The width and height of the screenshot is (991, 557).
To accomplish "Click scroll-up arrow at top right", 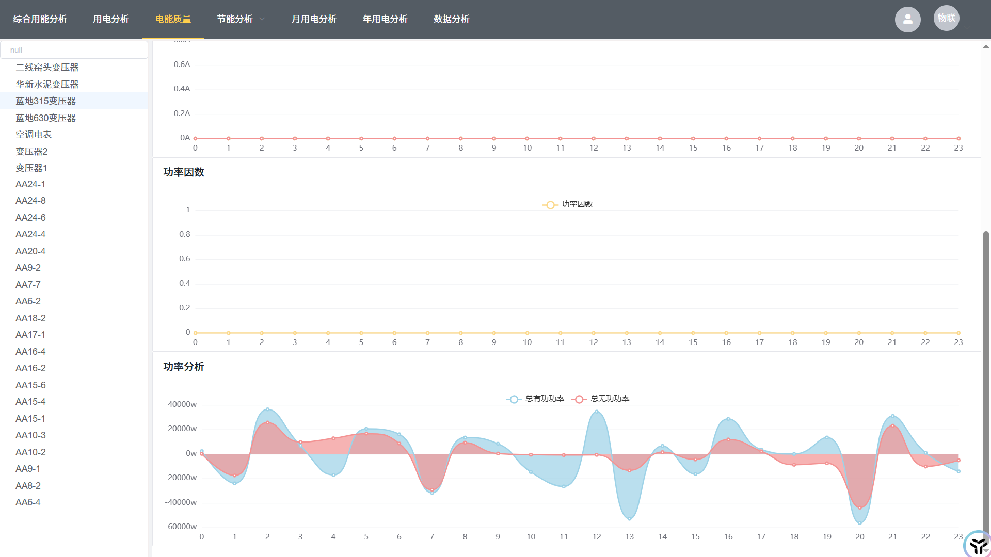I will (986, 47).
